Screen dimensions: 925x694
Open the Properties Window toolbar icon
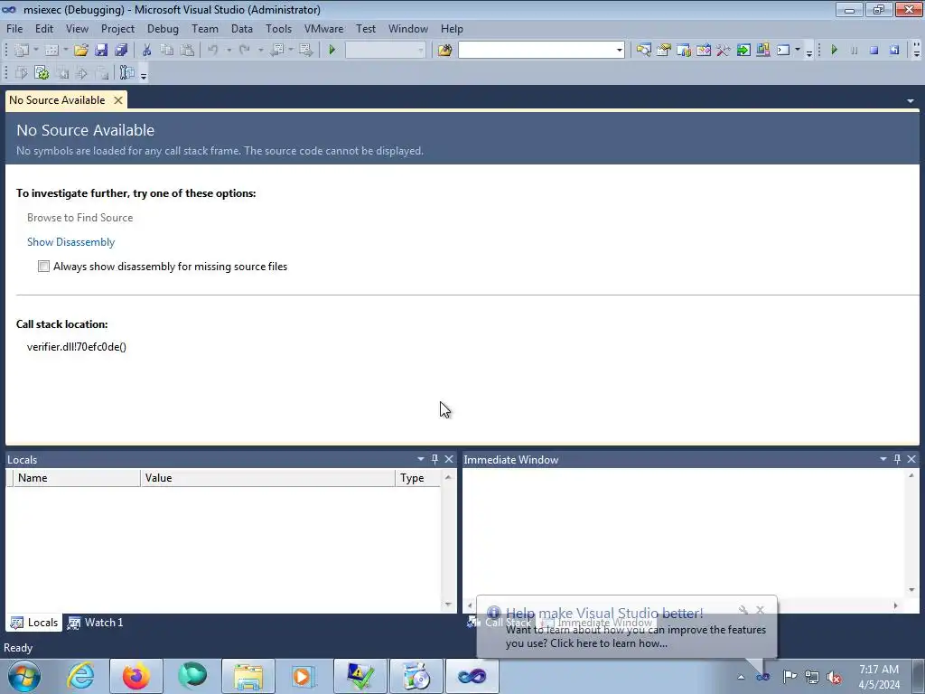[664, 51]
